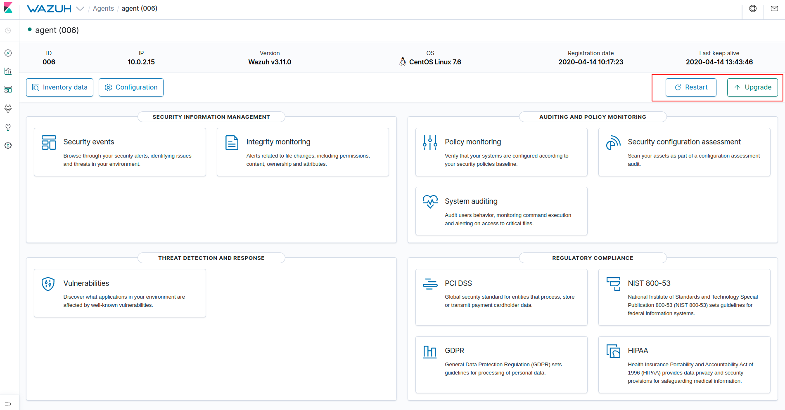Open the Dashboard icon in sidebar
The image size is (785, 410).
point(8,90)
